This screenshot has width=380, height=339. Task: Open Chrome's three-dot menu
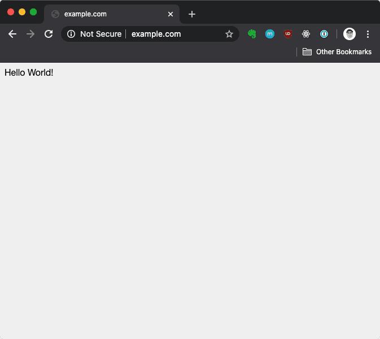[x=368, y=34]
